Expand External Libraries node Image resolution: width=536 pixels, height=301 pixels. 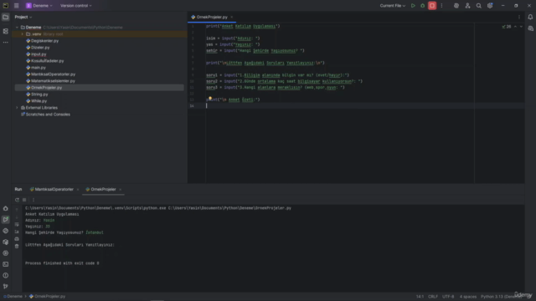pos(17,108)
